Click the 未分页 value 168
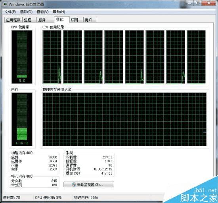This screenshot has height=203, width=218. tap(54, 185)
